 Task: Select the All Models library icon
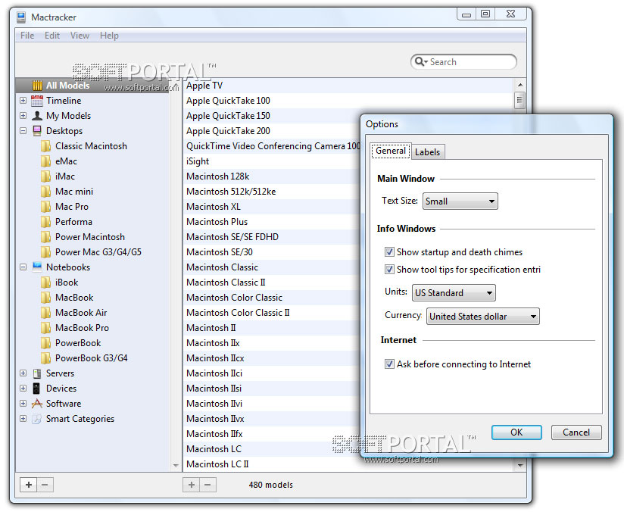37,85
